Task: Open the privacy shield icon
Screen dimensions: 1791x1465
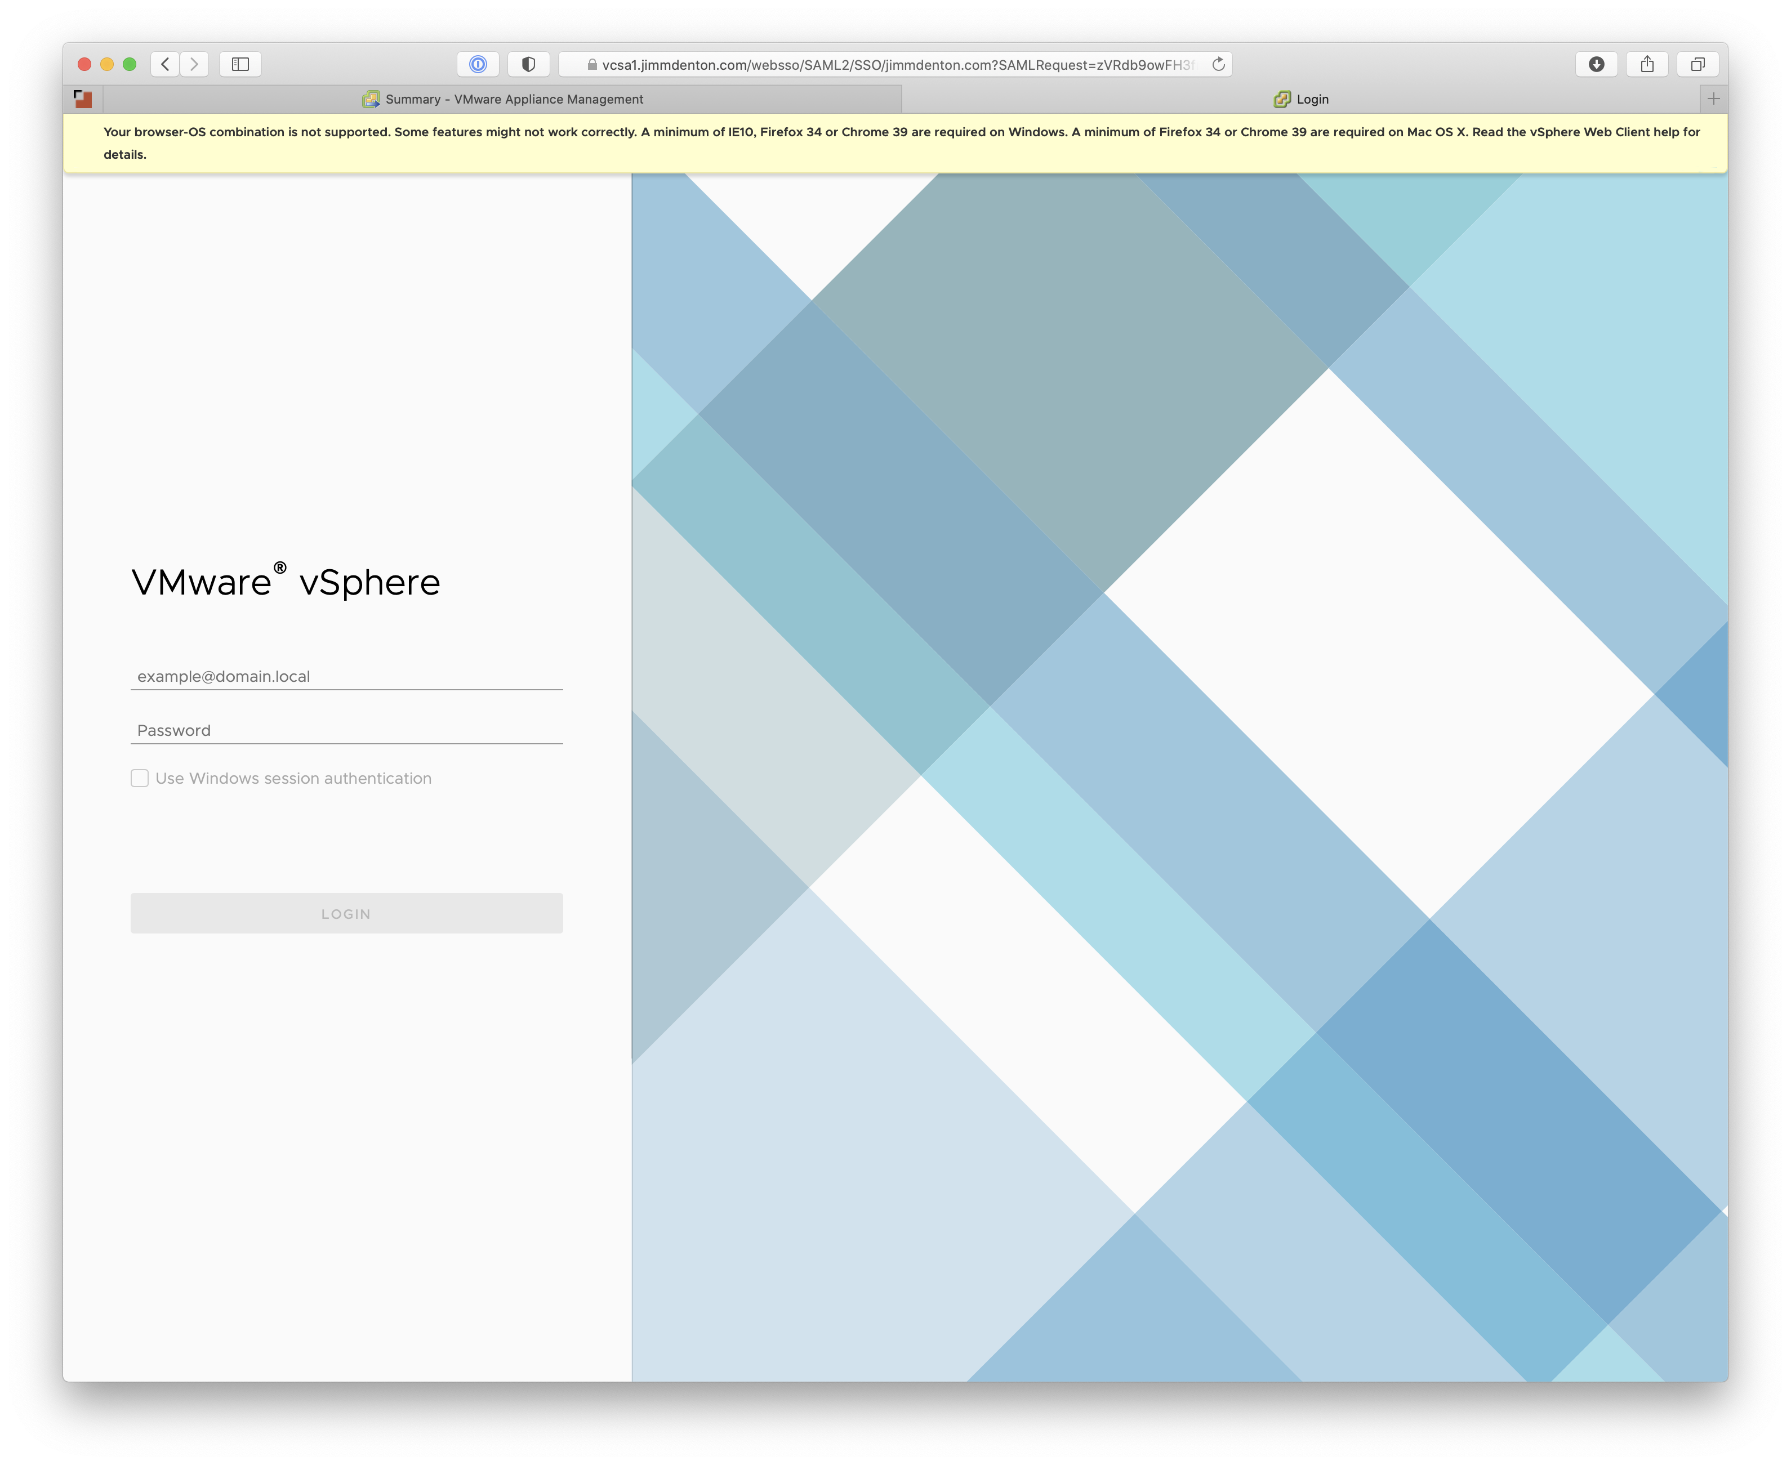Action: [528, 64]
